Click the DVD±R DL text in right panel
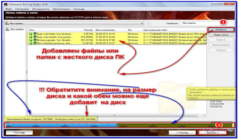The height and width of the screenshot is (139, 238). click(x=216, y=107)
